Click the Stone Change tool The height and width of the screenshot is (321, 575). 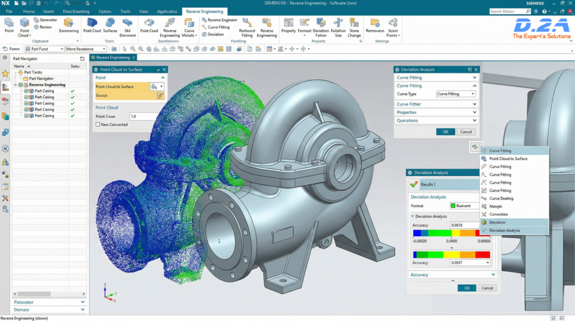[354, 27]
